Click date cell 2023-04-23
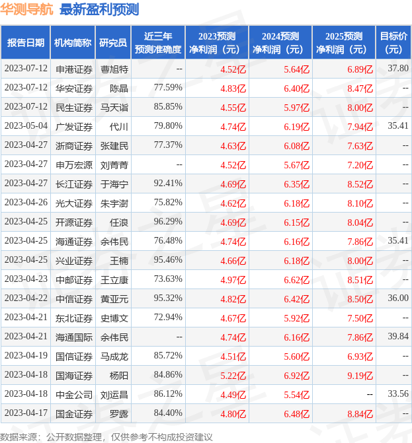Viewport: 412px width, 443px height. point(26,279)
